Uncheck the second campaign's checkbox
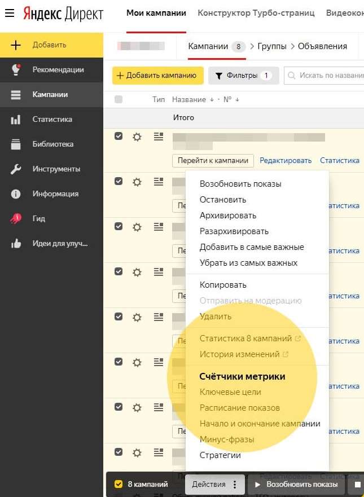The width and height of the screenshot is (364, 497). pyautogui.click(x=119, y=181)
